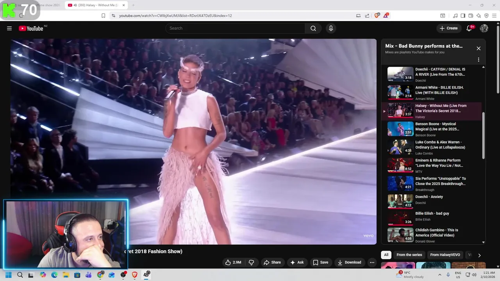Play Benson Boone - Mystical Magical
Image resolution: width=500 pixels, height=281 pixels.
pyautogui.click(x=432, y=129)
